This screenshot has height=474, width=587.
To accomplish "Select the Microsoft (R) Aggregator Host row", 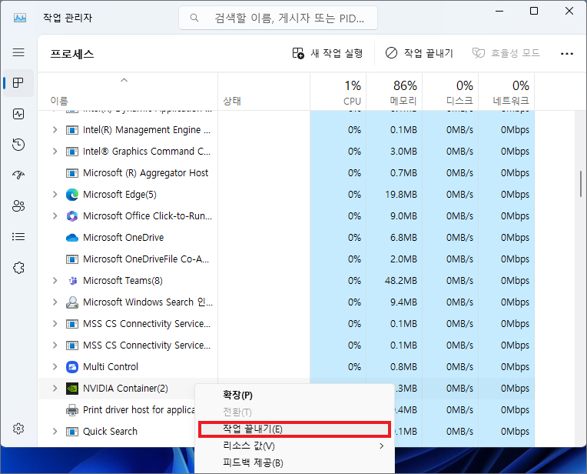I will coord(287,173).
